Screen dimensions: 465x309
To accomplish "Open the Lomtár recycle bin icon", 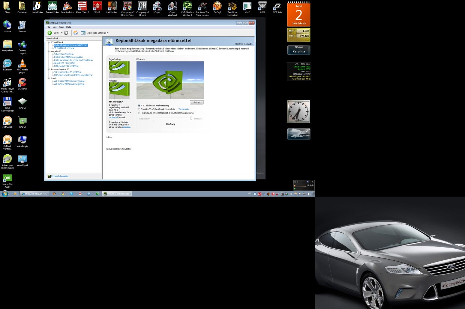I will click(22, 26).
